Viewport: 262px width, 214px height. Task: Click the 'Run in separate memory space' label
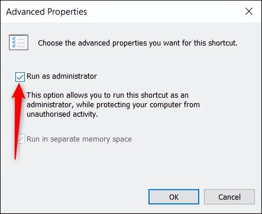79,139
